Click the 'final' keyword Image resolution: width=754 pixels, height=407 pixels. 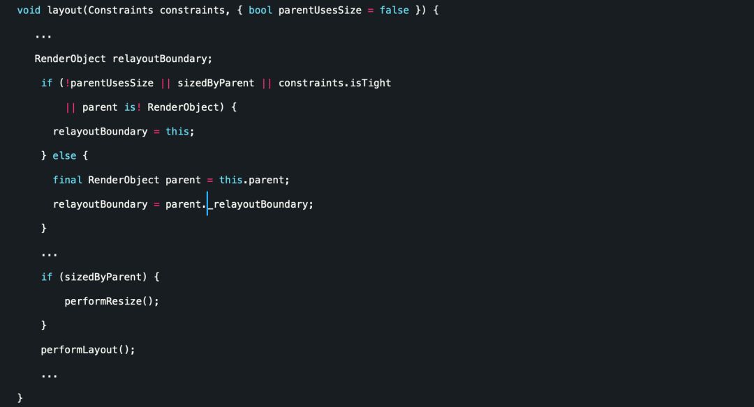[67, 180]
